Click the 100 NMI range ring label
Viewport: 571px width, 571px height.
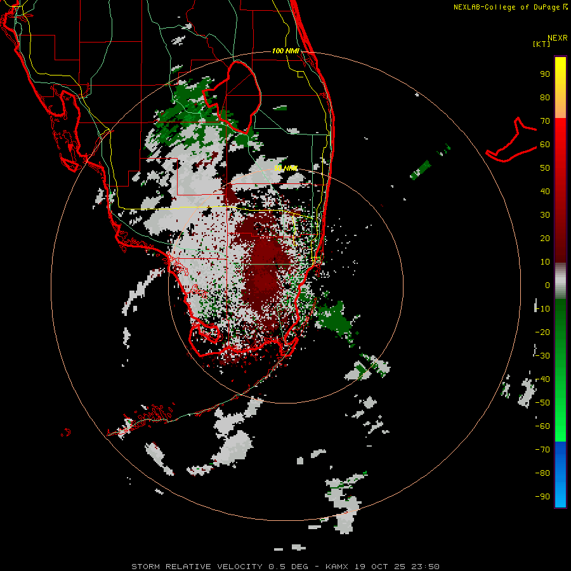coord(285,51)
